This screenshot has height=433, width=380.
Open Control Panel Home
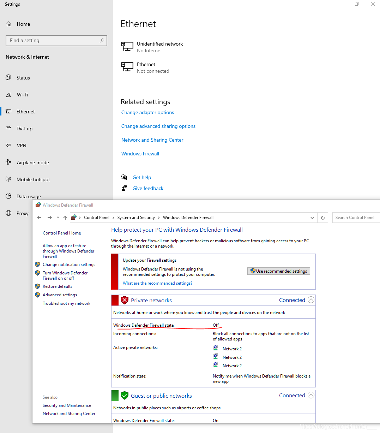62,233
